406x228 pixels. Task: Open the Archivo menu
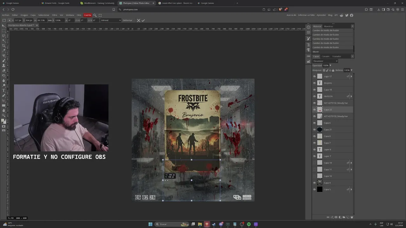point(5,15)
